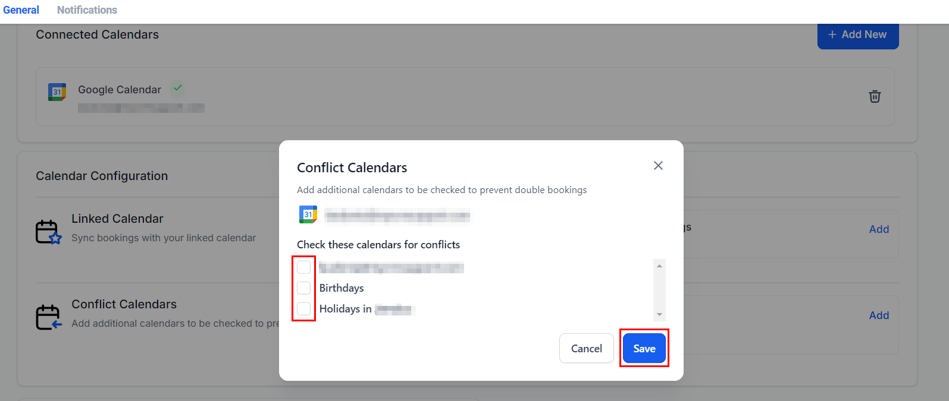This screenshot has height=401, width=949.
Task: Click the Google Calendar icon in dialog
Action: (308, 214)
